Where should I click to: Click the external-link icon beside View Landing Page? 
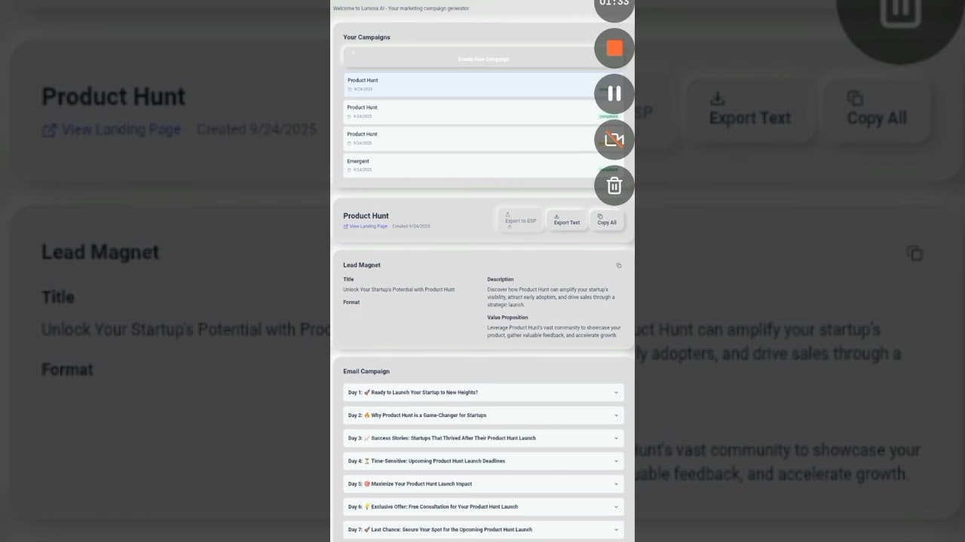[x=345, y=226]
